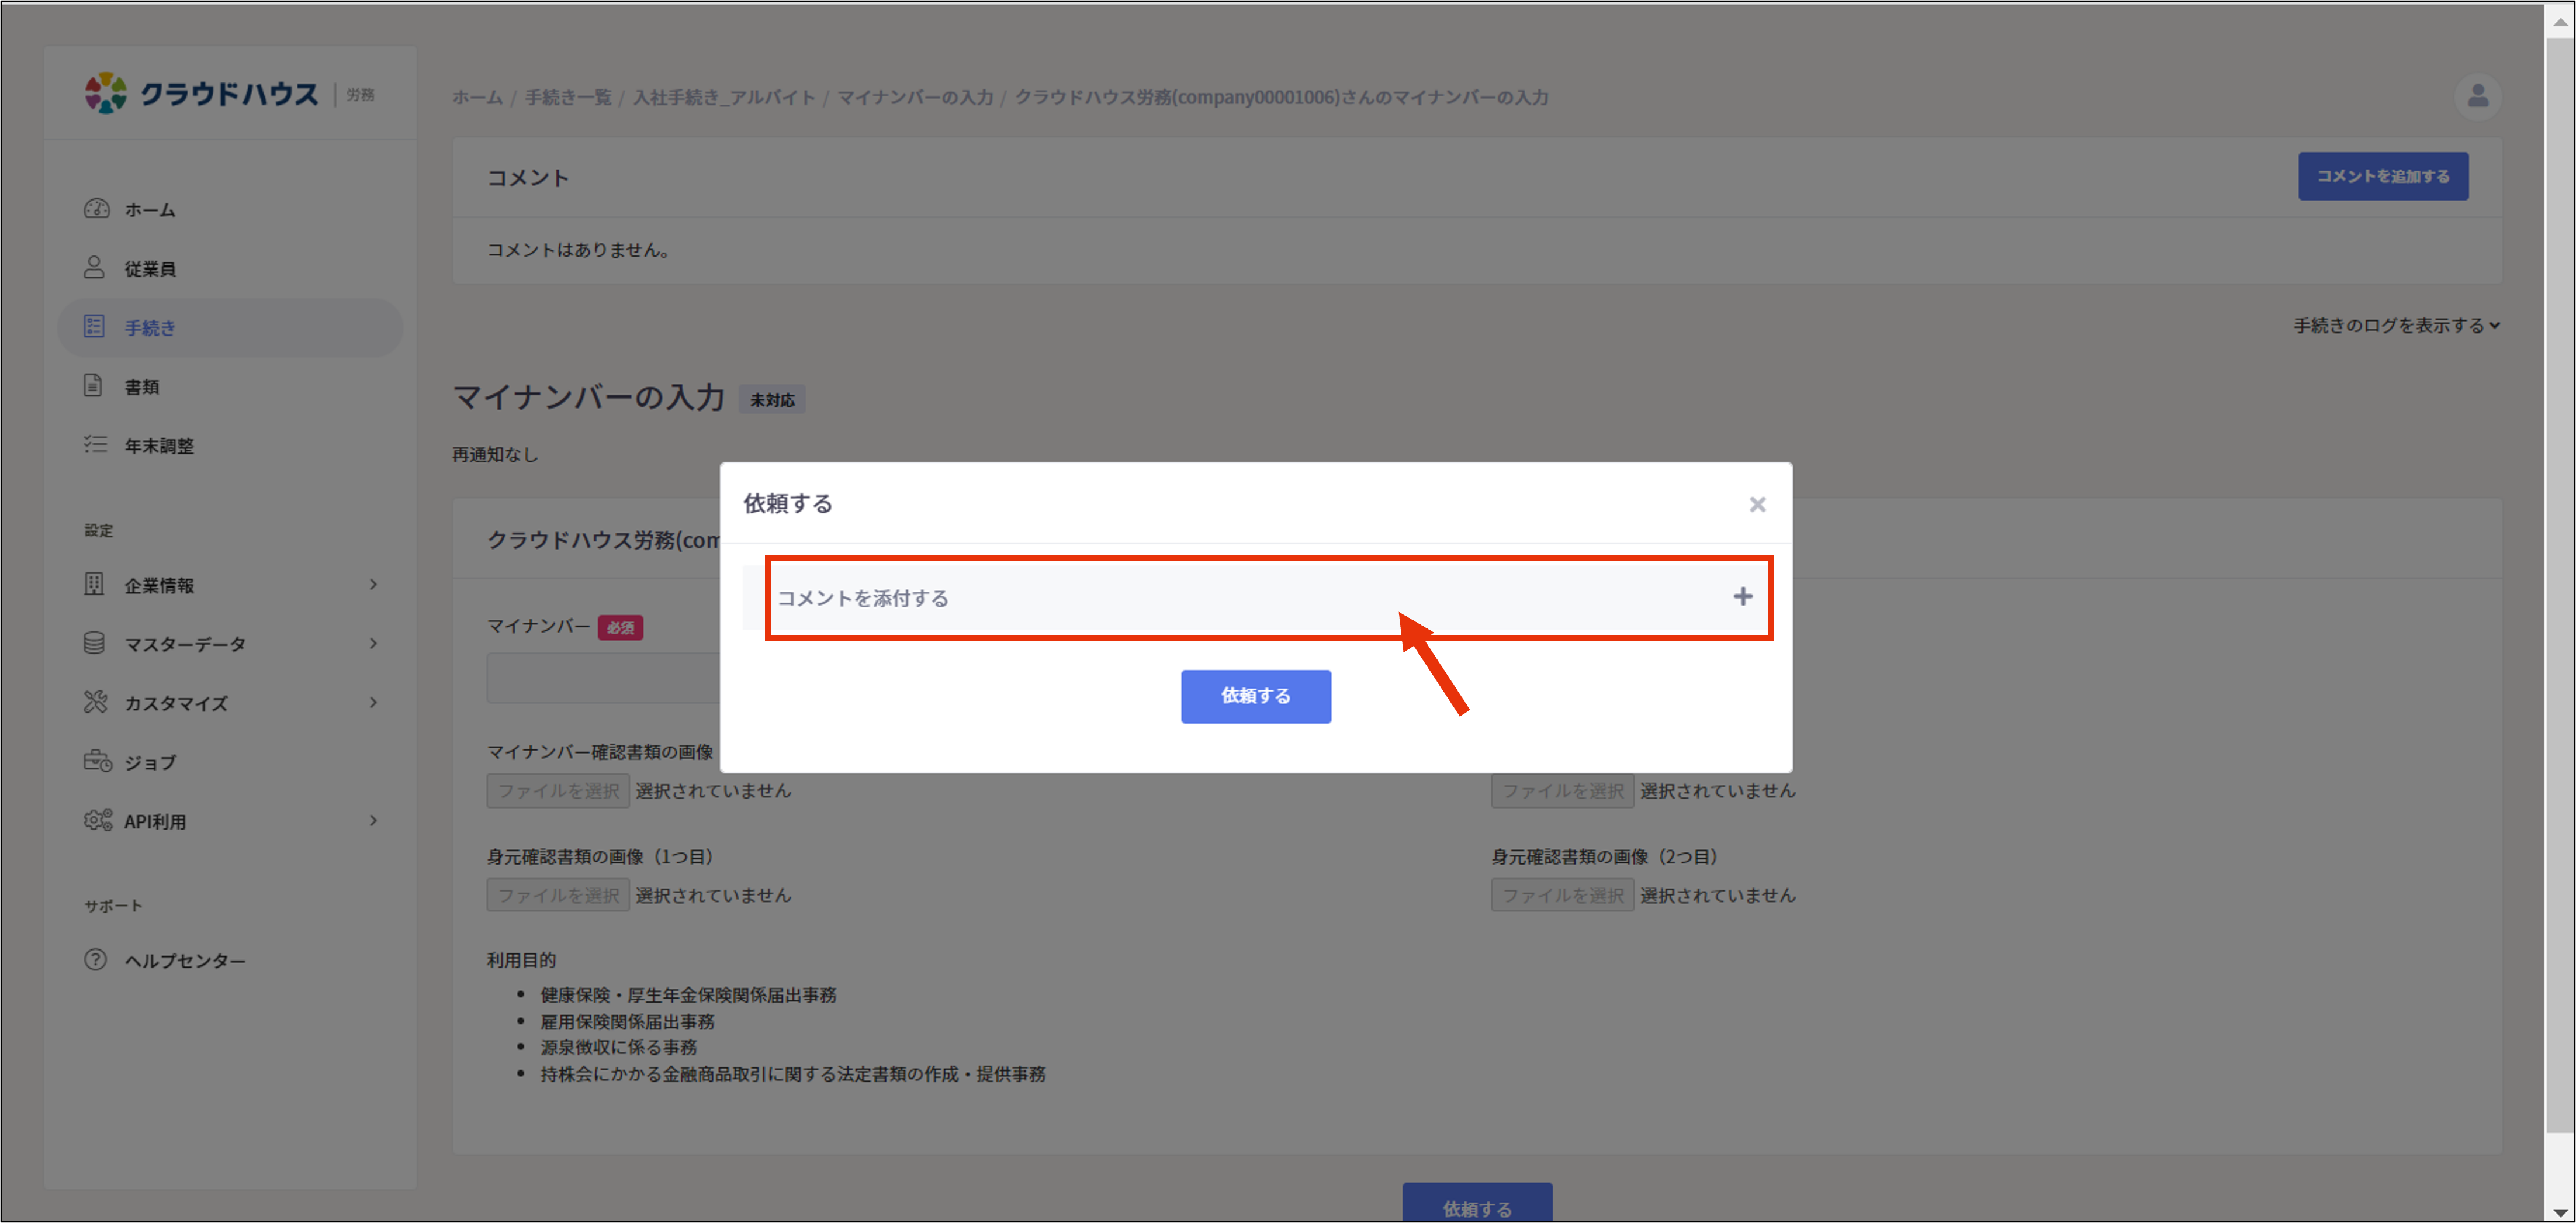This screenshot has height=1223, width=2576.
Task: Click the plus icon in the comment attachment row
Action: pyautogui.click(x=1742, y=597)
